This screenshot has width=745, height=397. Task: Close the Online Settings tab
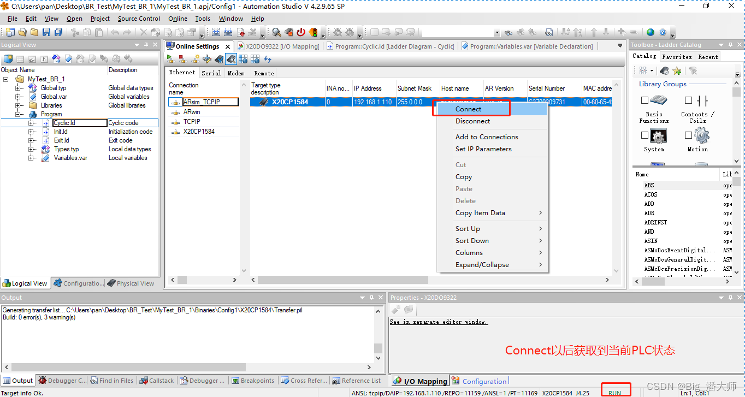click(x=228, y=46)
